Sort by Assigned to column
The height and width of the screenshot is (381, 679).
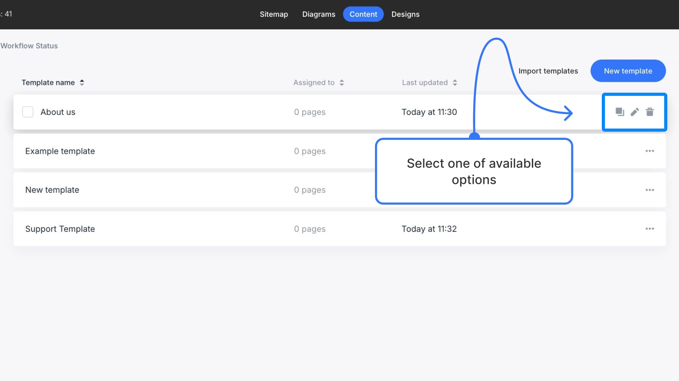pos(318,83)
